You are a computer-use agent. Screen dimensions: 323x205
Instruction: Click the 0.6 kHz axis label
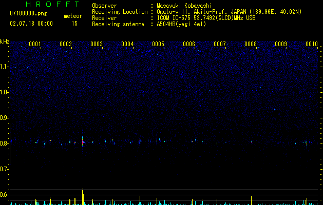click(x=4, y=195)
